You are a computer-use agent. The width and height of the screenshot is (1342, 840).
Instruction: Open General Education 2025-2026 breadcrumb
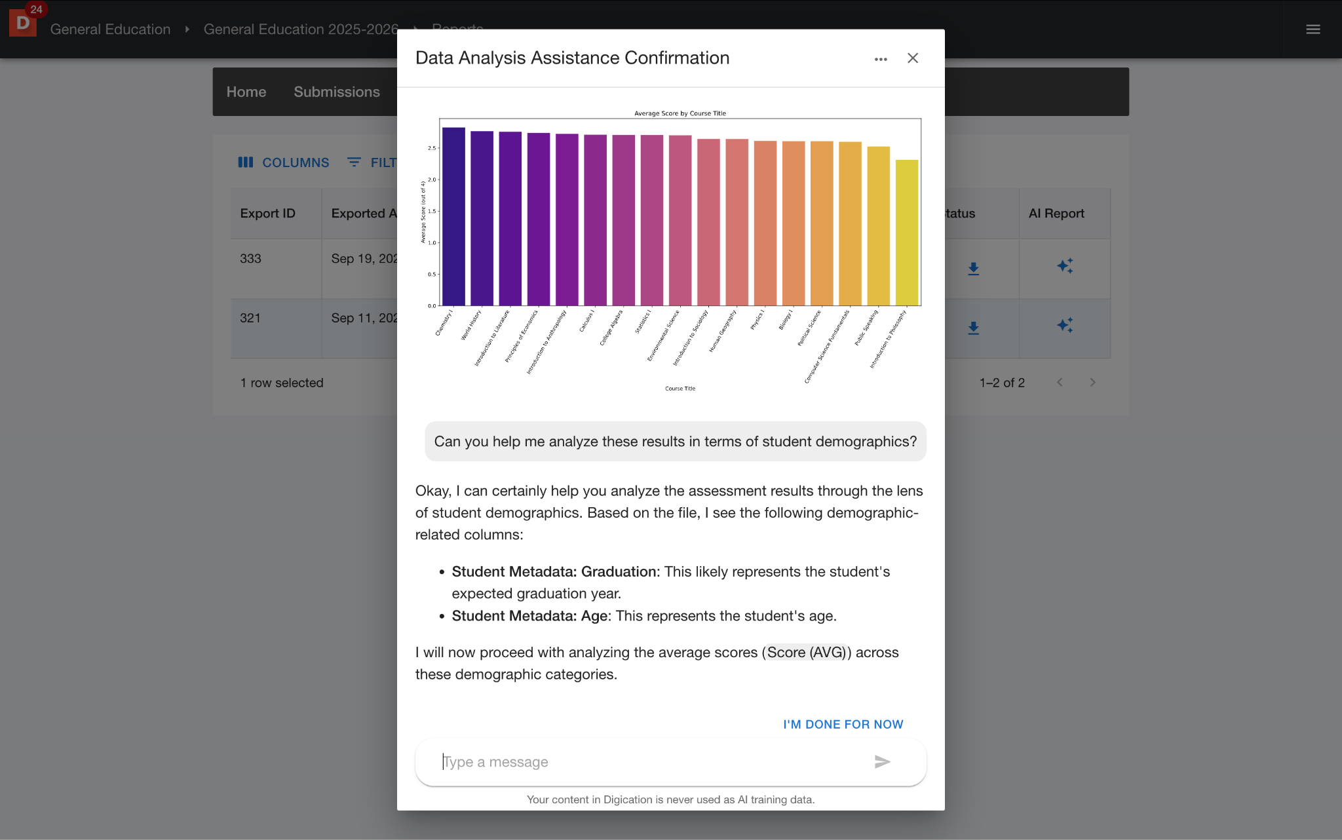pyautogui.click(x=301, y=29)
